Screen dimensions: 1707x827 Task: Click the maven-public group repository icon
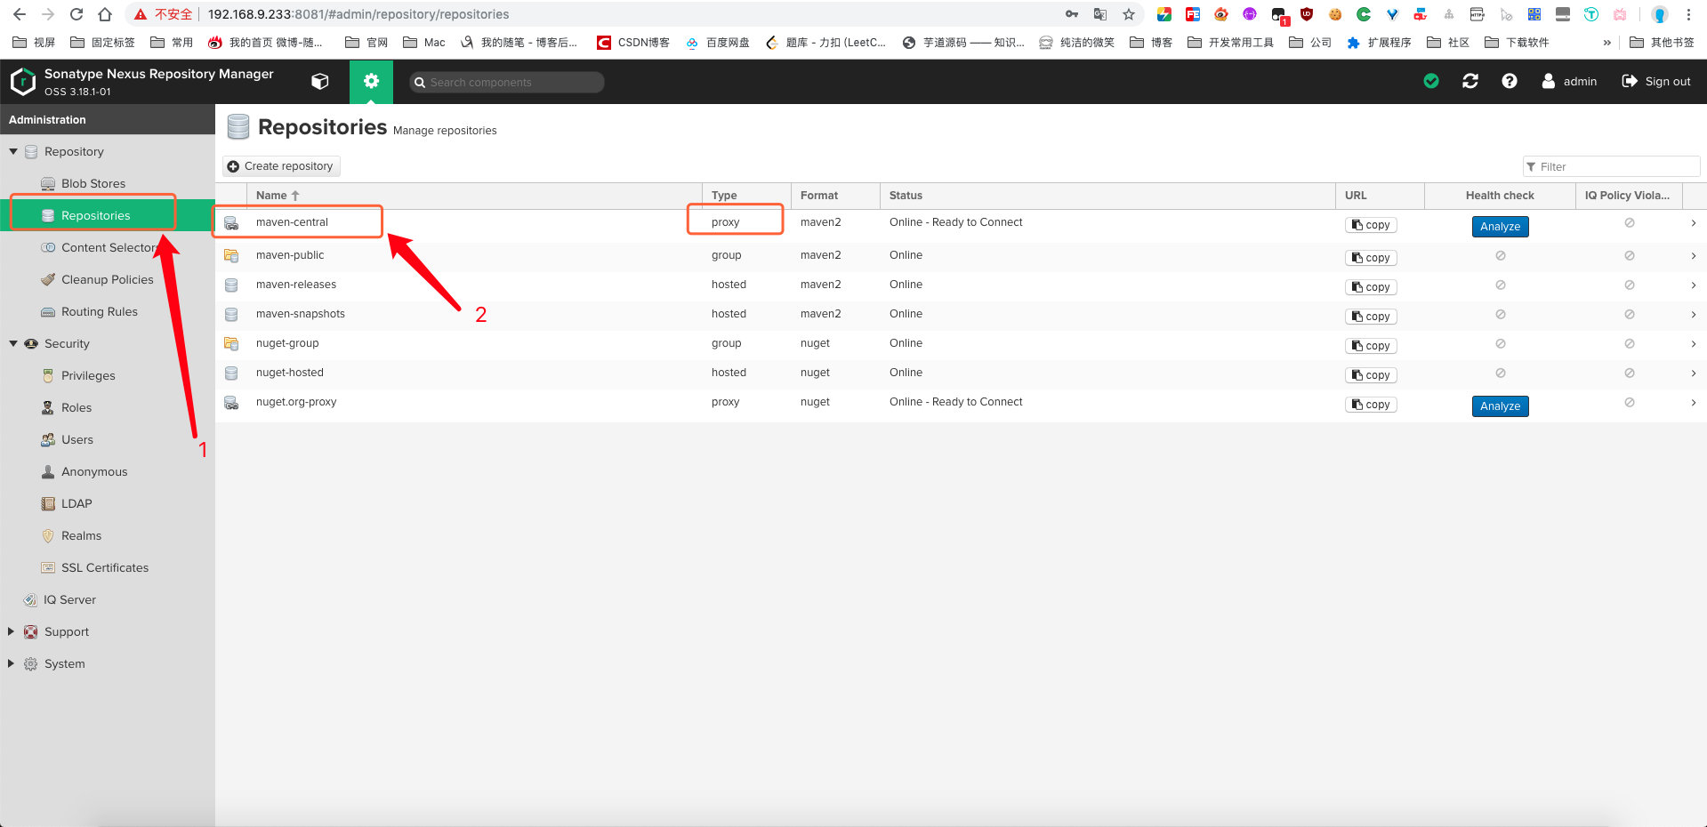coord(231,255)
